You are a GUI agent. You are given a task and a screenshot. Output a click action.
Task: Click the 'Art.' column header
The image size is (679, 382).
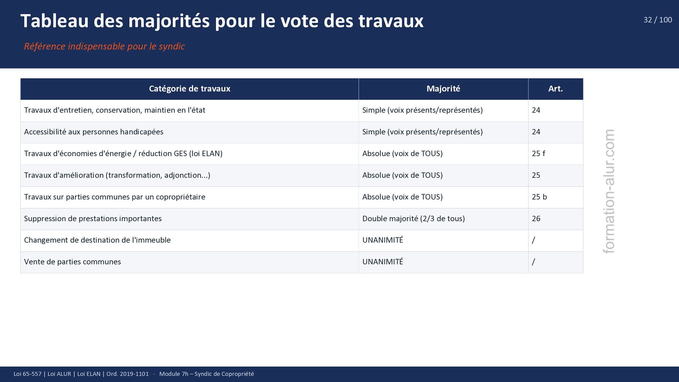[x=556, y=89]
